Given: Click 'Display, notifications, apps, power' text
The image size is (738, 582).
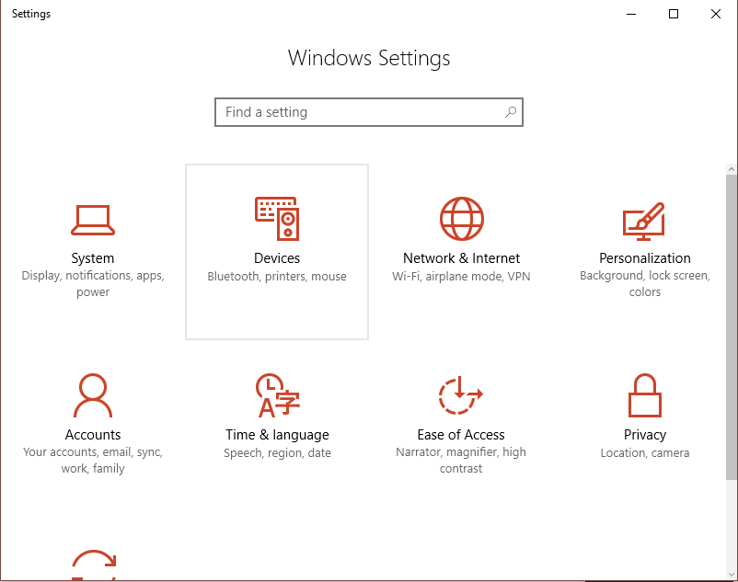Looking at the screenshot, I should pyautogui.click(x=93, y=283).
